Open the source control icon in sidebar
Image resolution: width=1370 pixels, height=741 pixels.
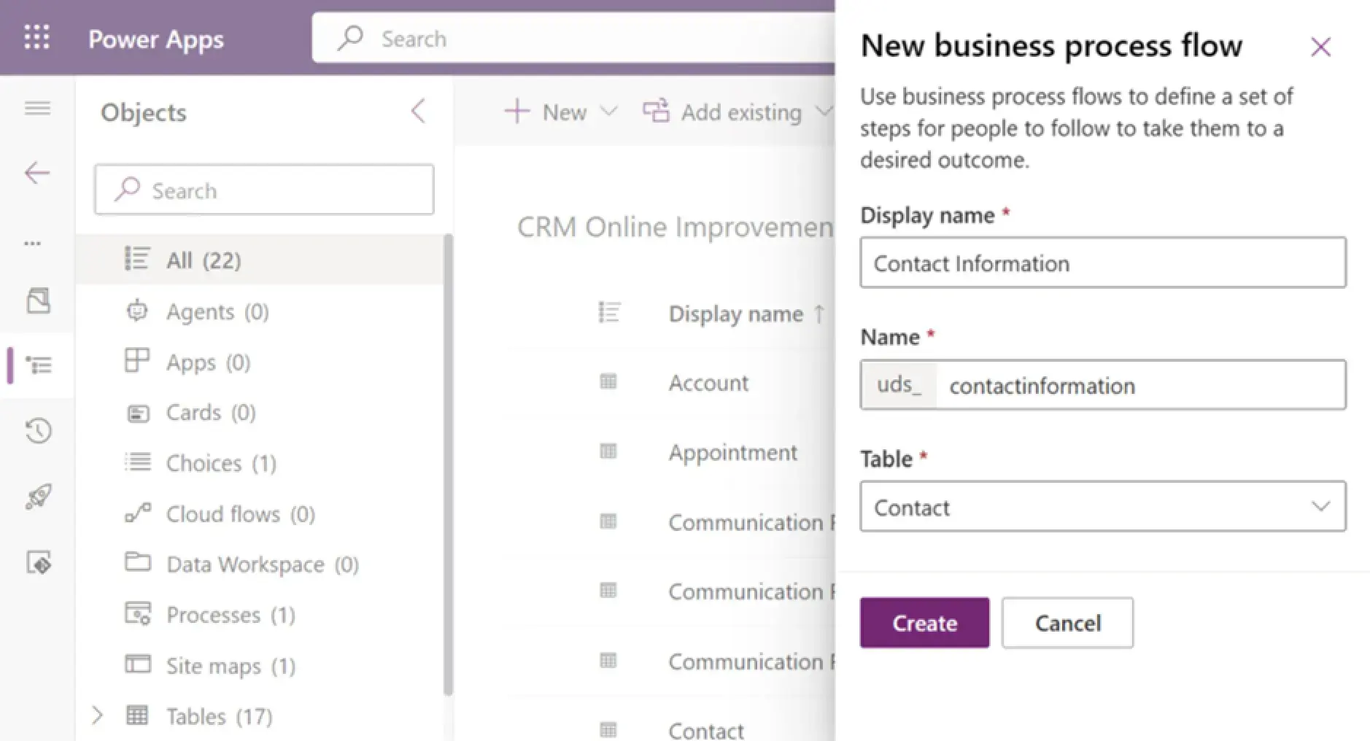39,563
